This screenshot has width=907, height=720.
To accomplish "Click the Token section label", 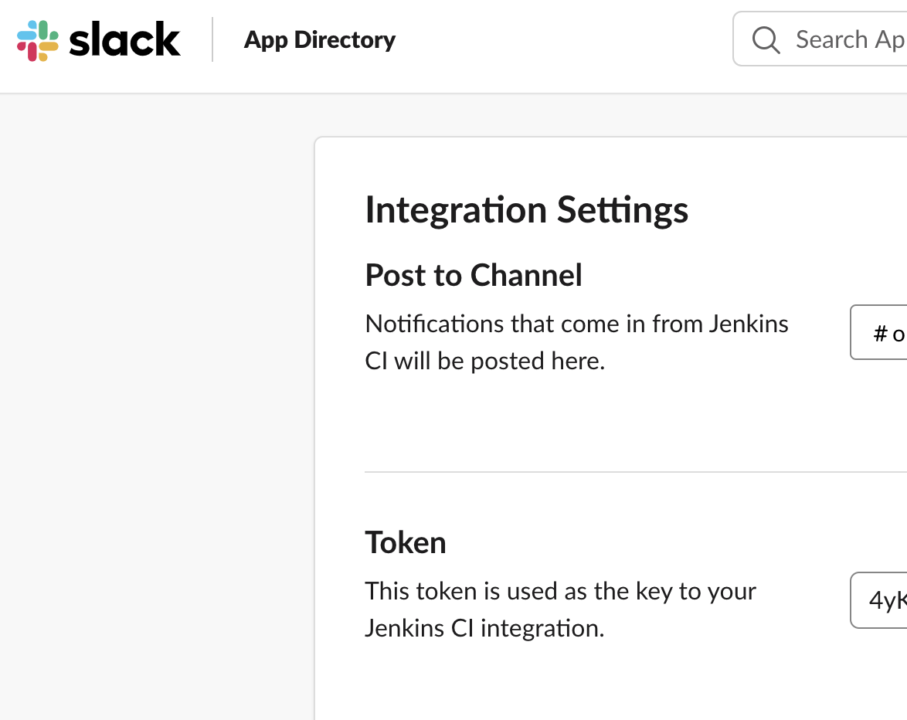I will click(x=406, y=542).
